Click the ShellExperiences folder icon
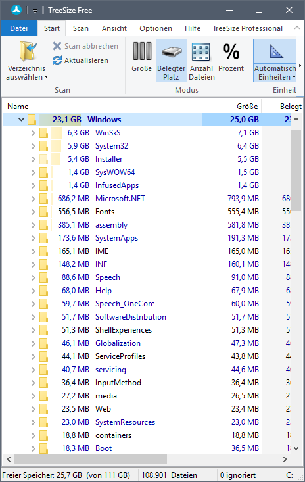 tap(43, 330)
